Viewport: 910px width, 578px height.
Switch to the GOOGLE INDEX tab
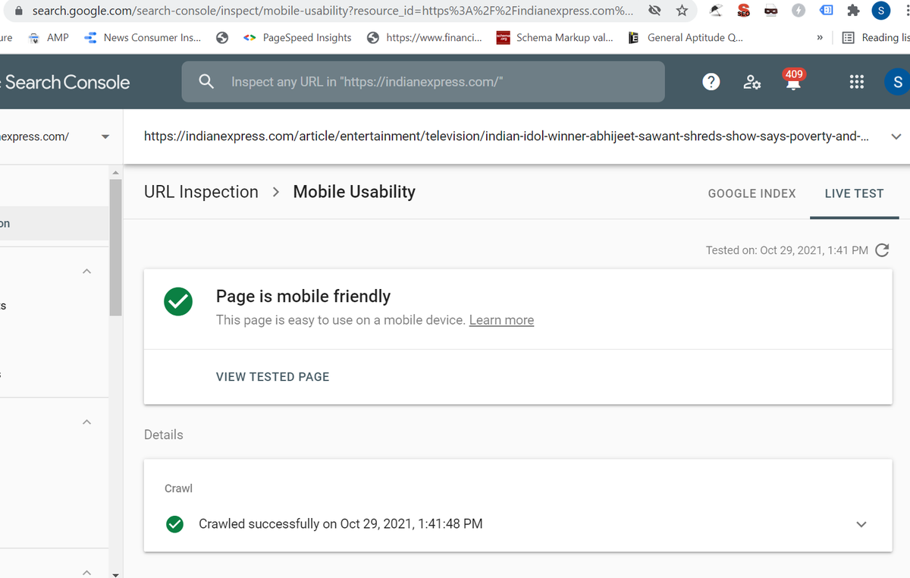(752, 193)
